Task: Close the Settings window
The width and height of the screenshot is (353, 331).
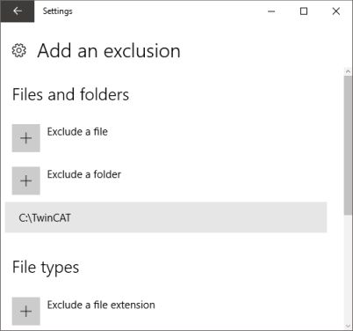Action: pyautogui.click(x=336, y=11)
